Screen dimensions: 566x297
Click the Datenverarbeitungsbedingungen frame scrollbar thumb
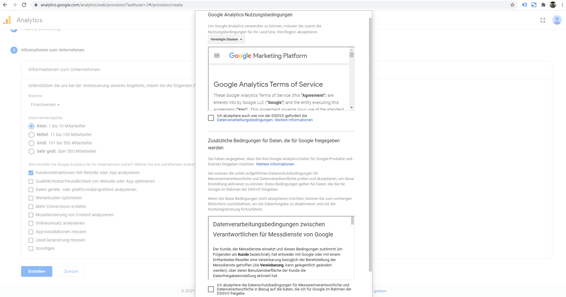[353, 221]
